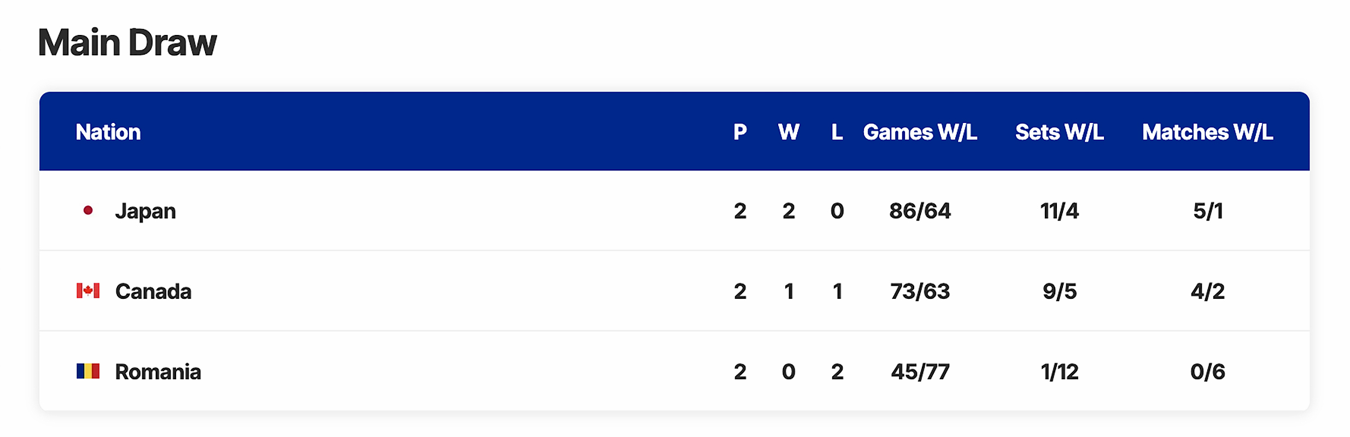
Task: Click the P column header
Action: 740,132
